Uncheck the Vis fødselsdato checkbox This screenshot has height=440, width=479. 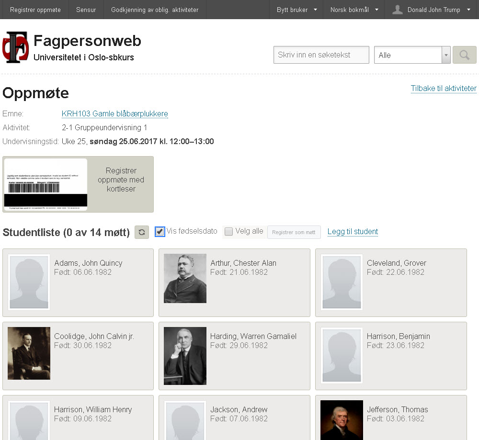click(x=160, y=231)
